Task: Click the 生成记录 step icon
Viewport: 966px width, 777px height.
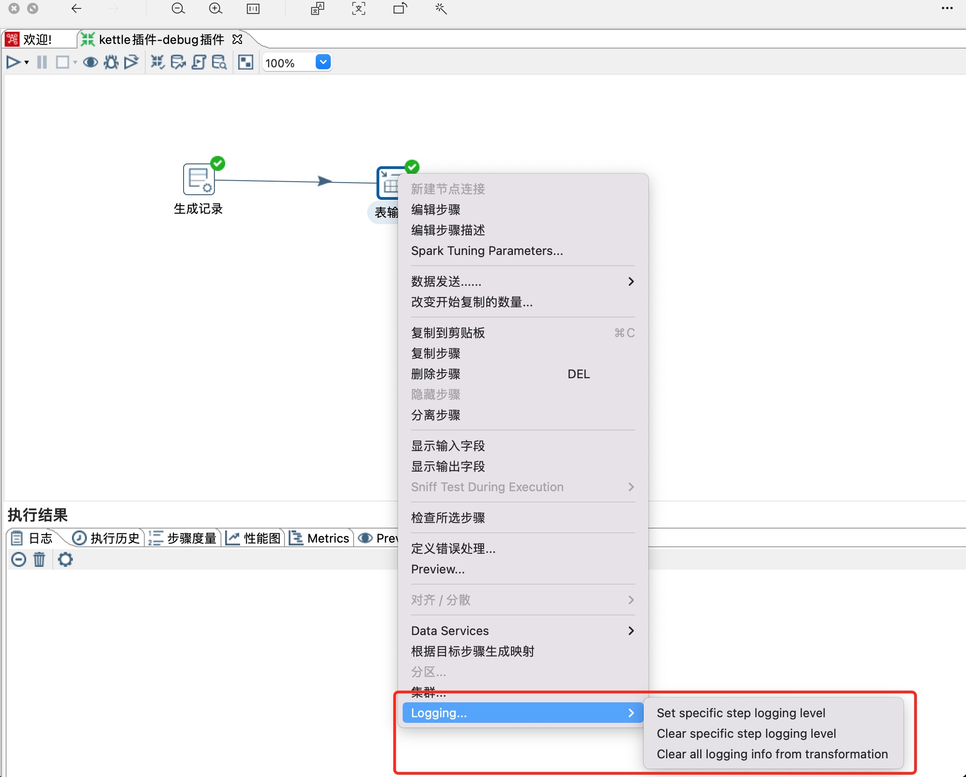Action: click(x=199, y=179)
